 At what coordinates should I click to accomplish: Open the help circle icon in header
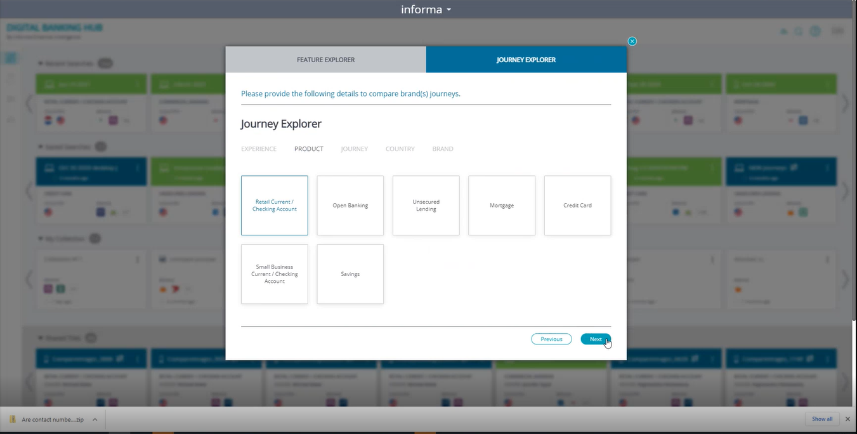click(x=816, y=31)
